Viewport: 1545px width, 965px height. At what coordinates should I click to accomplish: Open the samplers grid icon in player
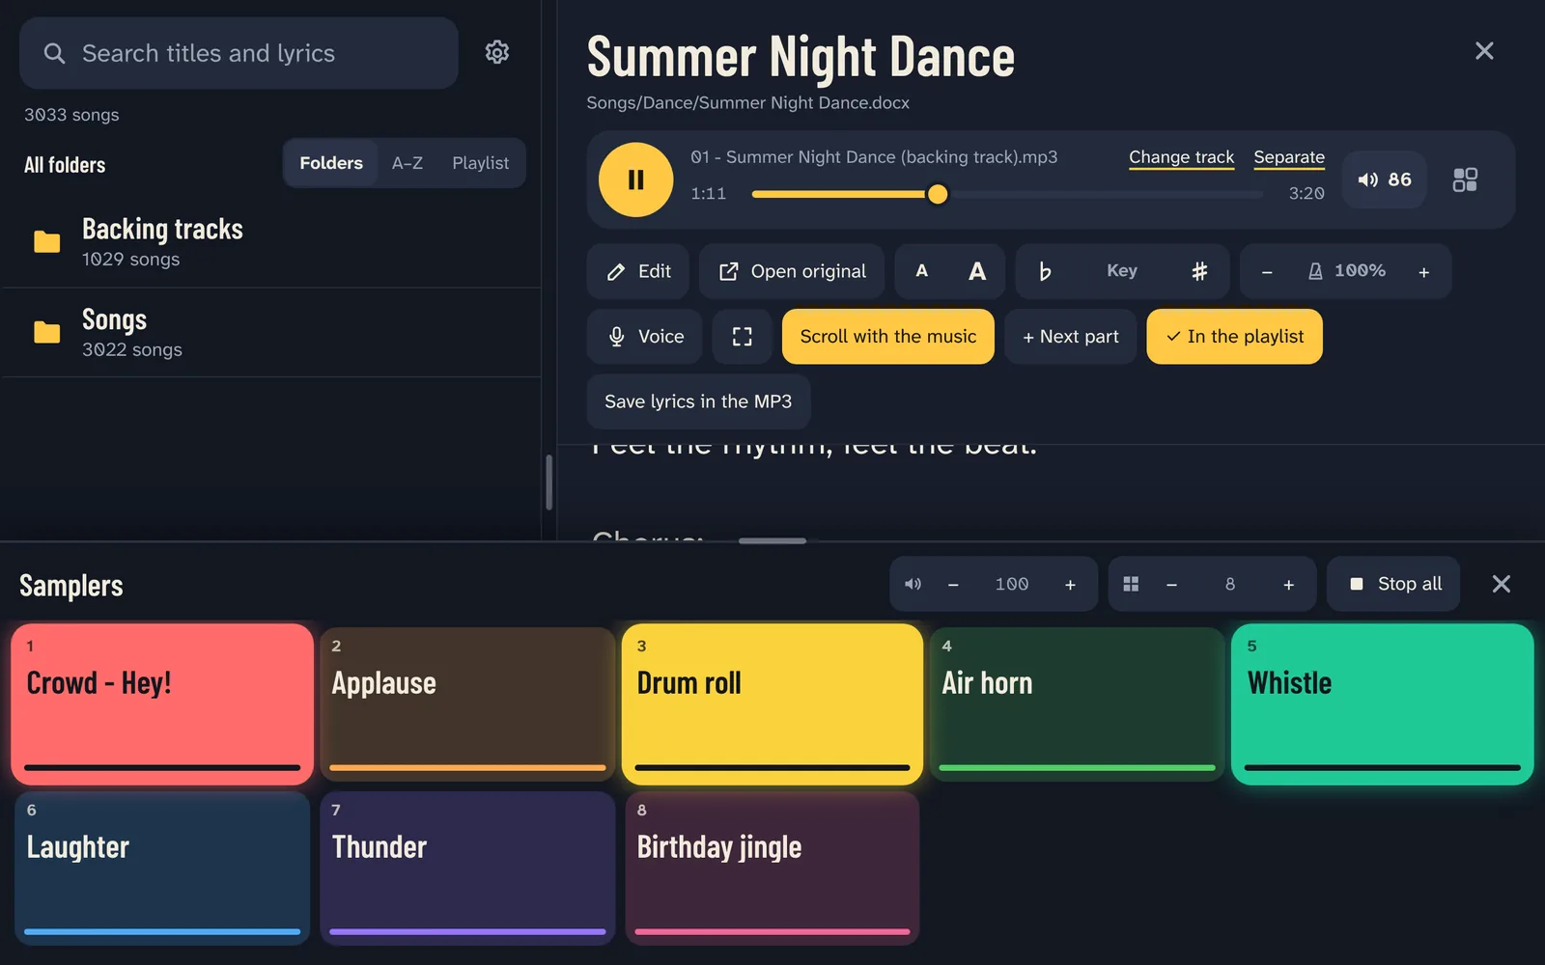click(1465, 179)
